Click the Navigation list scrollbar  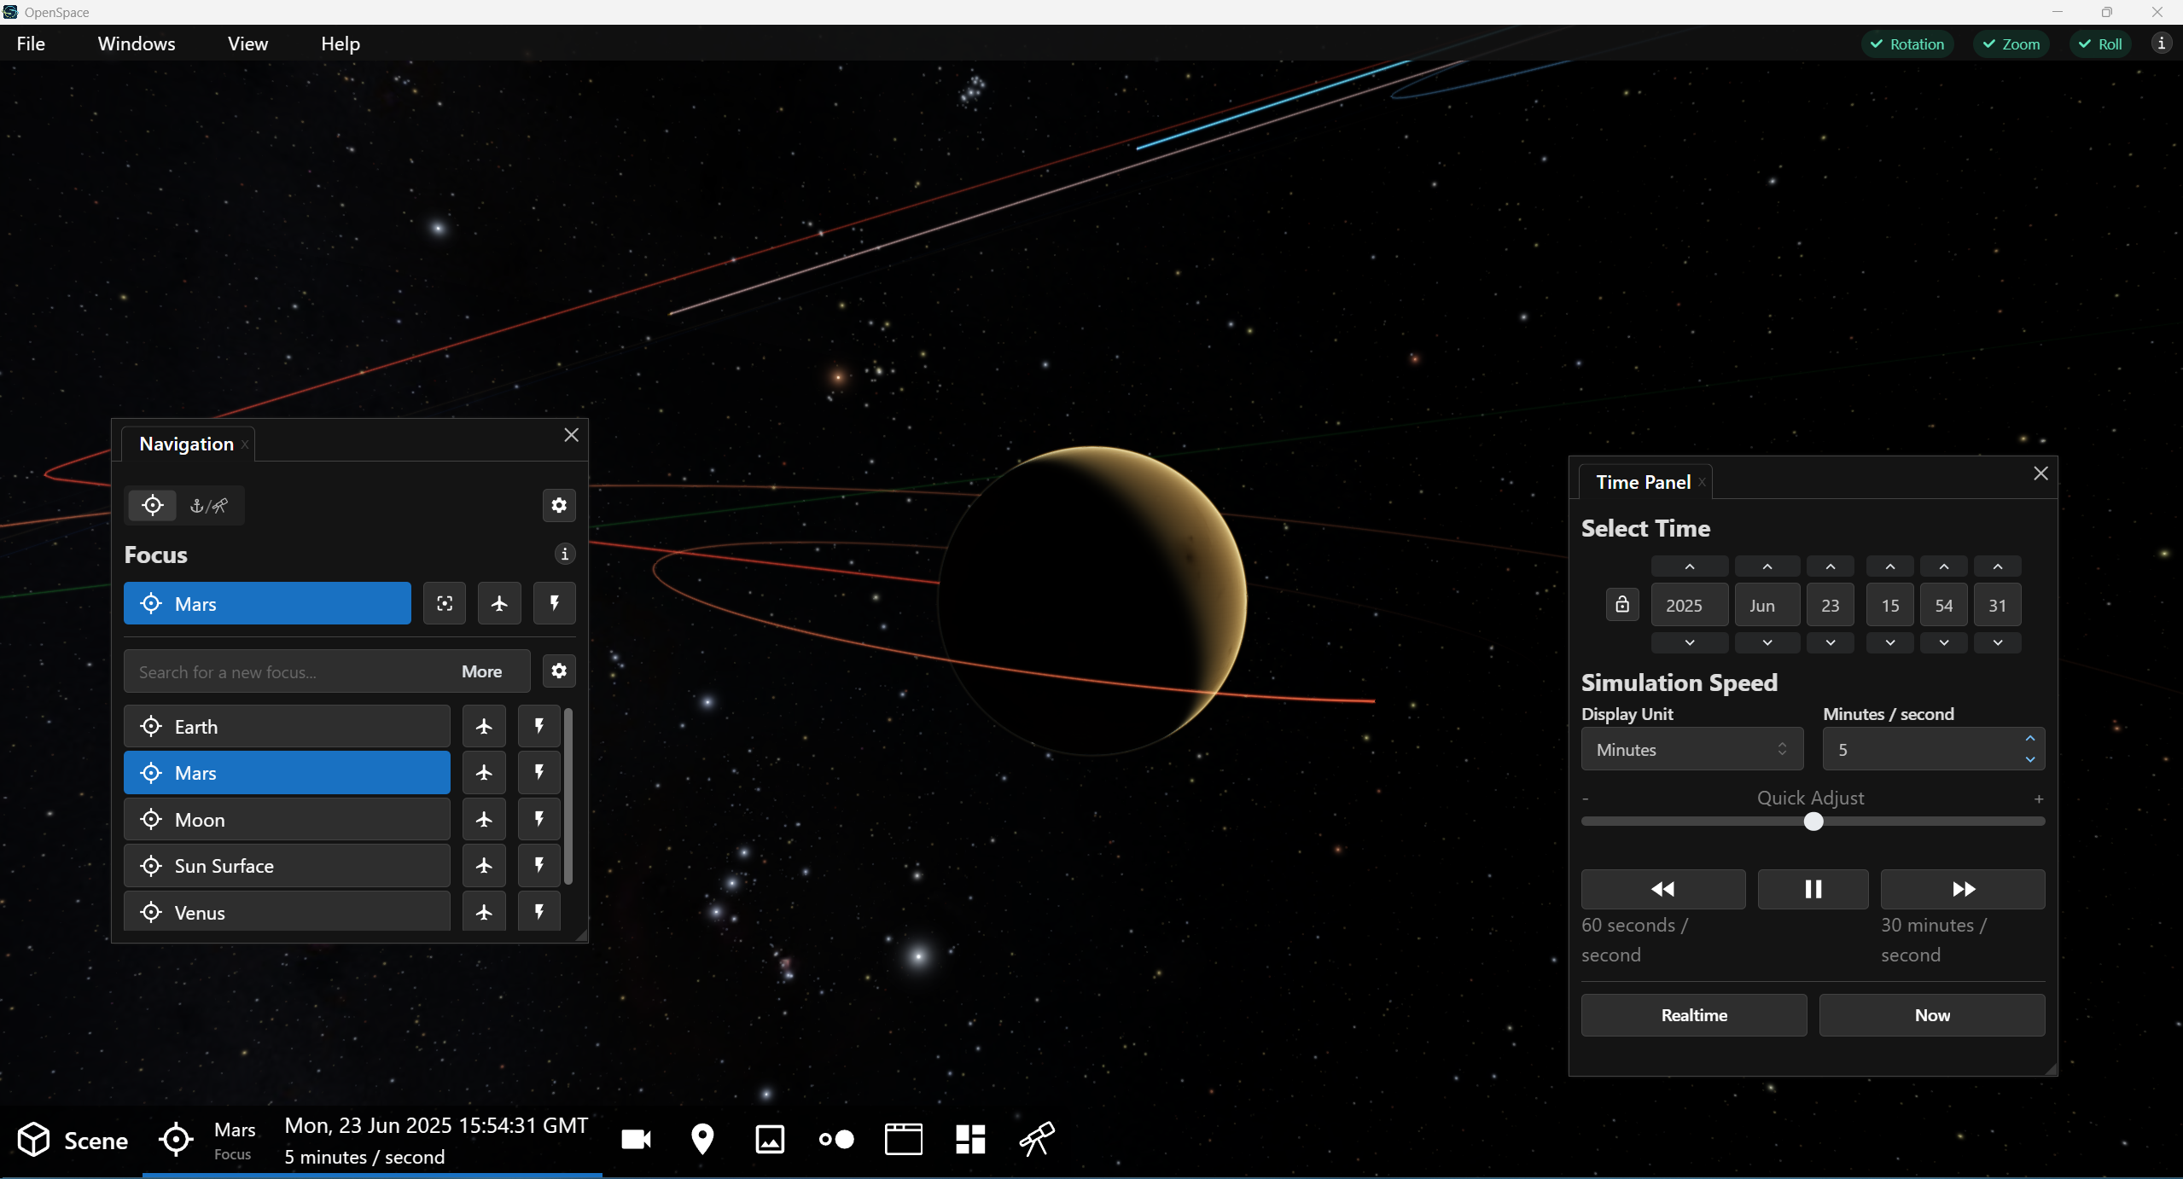568,796
